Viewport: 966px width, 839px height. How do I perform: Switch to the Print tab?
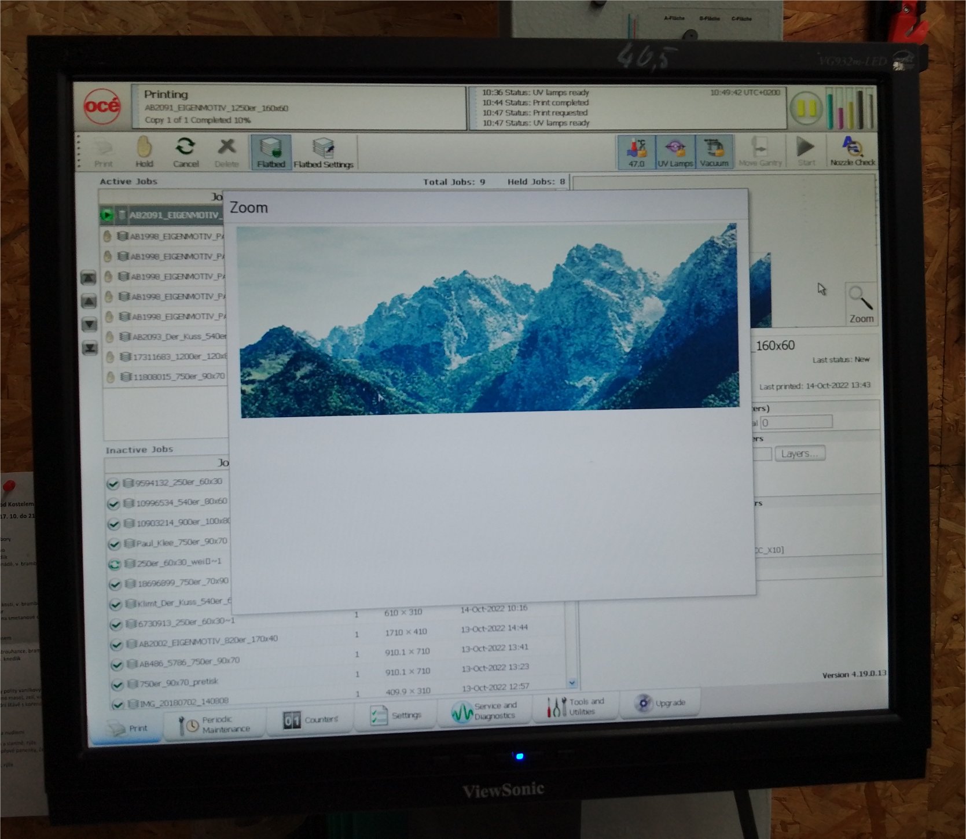tap(128, 728)
